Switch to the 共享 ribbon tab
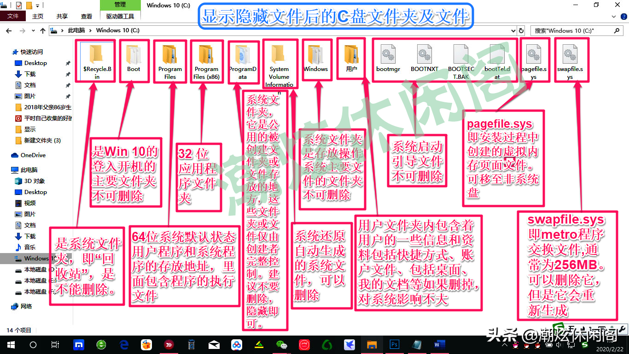The image size is (629, 354). (62, 16)
